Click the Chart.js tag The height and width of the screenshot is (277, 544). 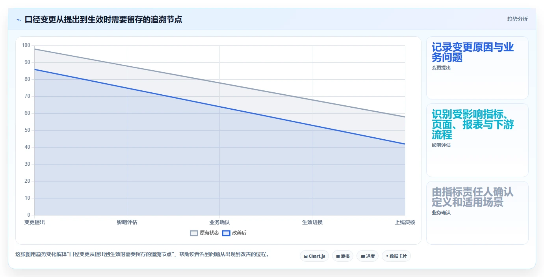314,256
